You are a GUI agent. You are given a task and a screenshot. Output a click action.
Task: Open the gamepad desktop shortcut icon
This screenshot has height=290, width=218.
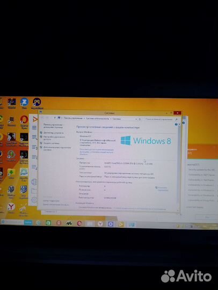tap(37, 103)
